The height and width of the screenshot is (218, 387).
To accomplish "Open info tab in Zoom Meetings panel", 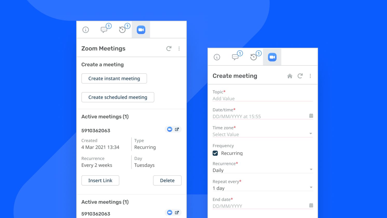I will click(86, 30).
